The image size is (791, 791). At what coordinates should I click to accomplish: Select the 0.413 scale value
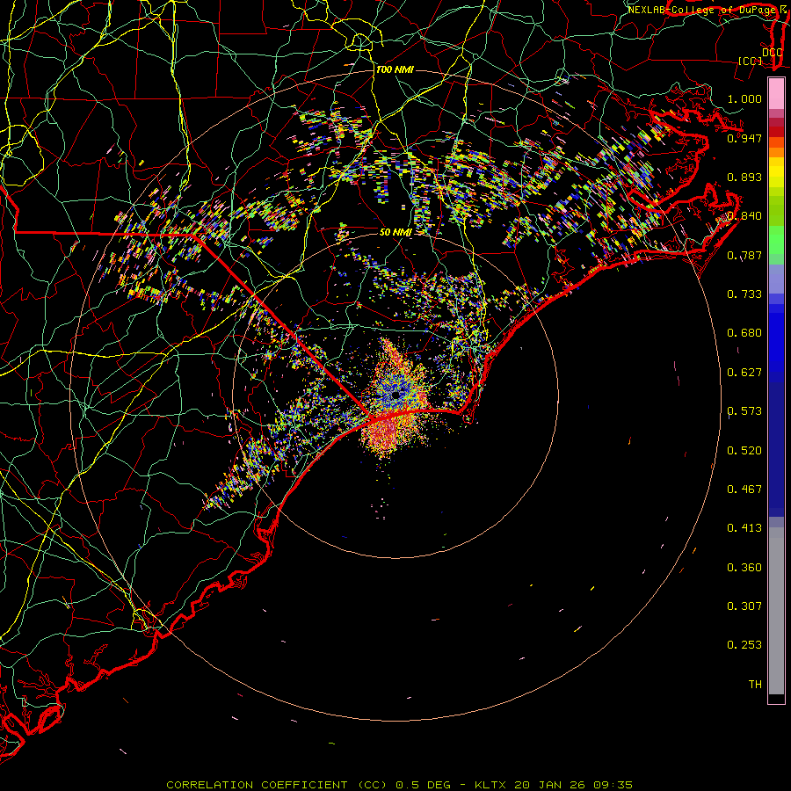pos(744,527)
